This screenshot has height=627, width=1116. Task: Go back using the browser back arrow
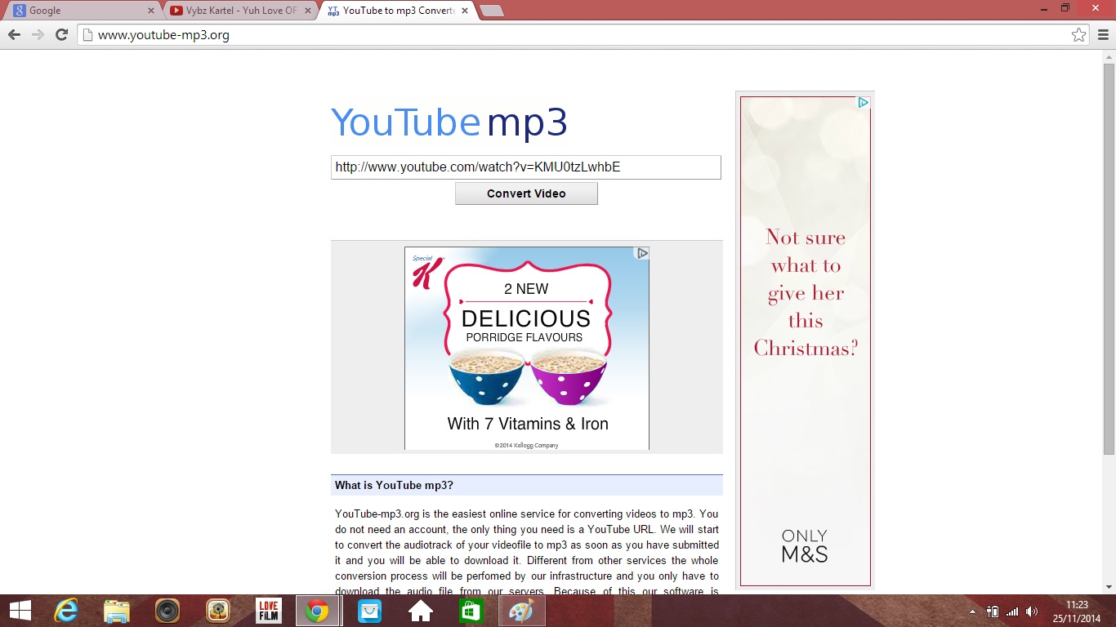tap(14, 34)
